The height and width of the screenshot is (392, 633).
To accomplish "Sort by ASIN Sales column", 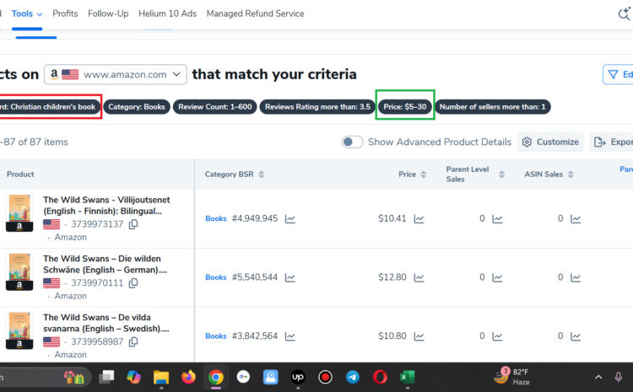I will pos(571,175).
